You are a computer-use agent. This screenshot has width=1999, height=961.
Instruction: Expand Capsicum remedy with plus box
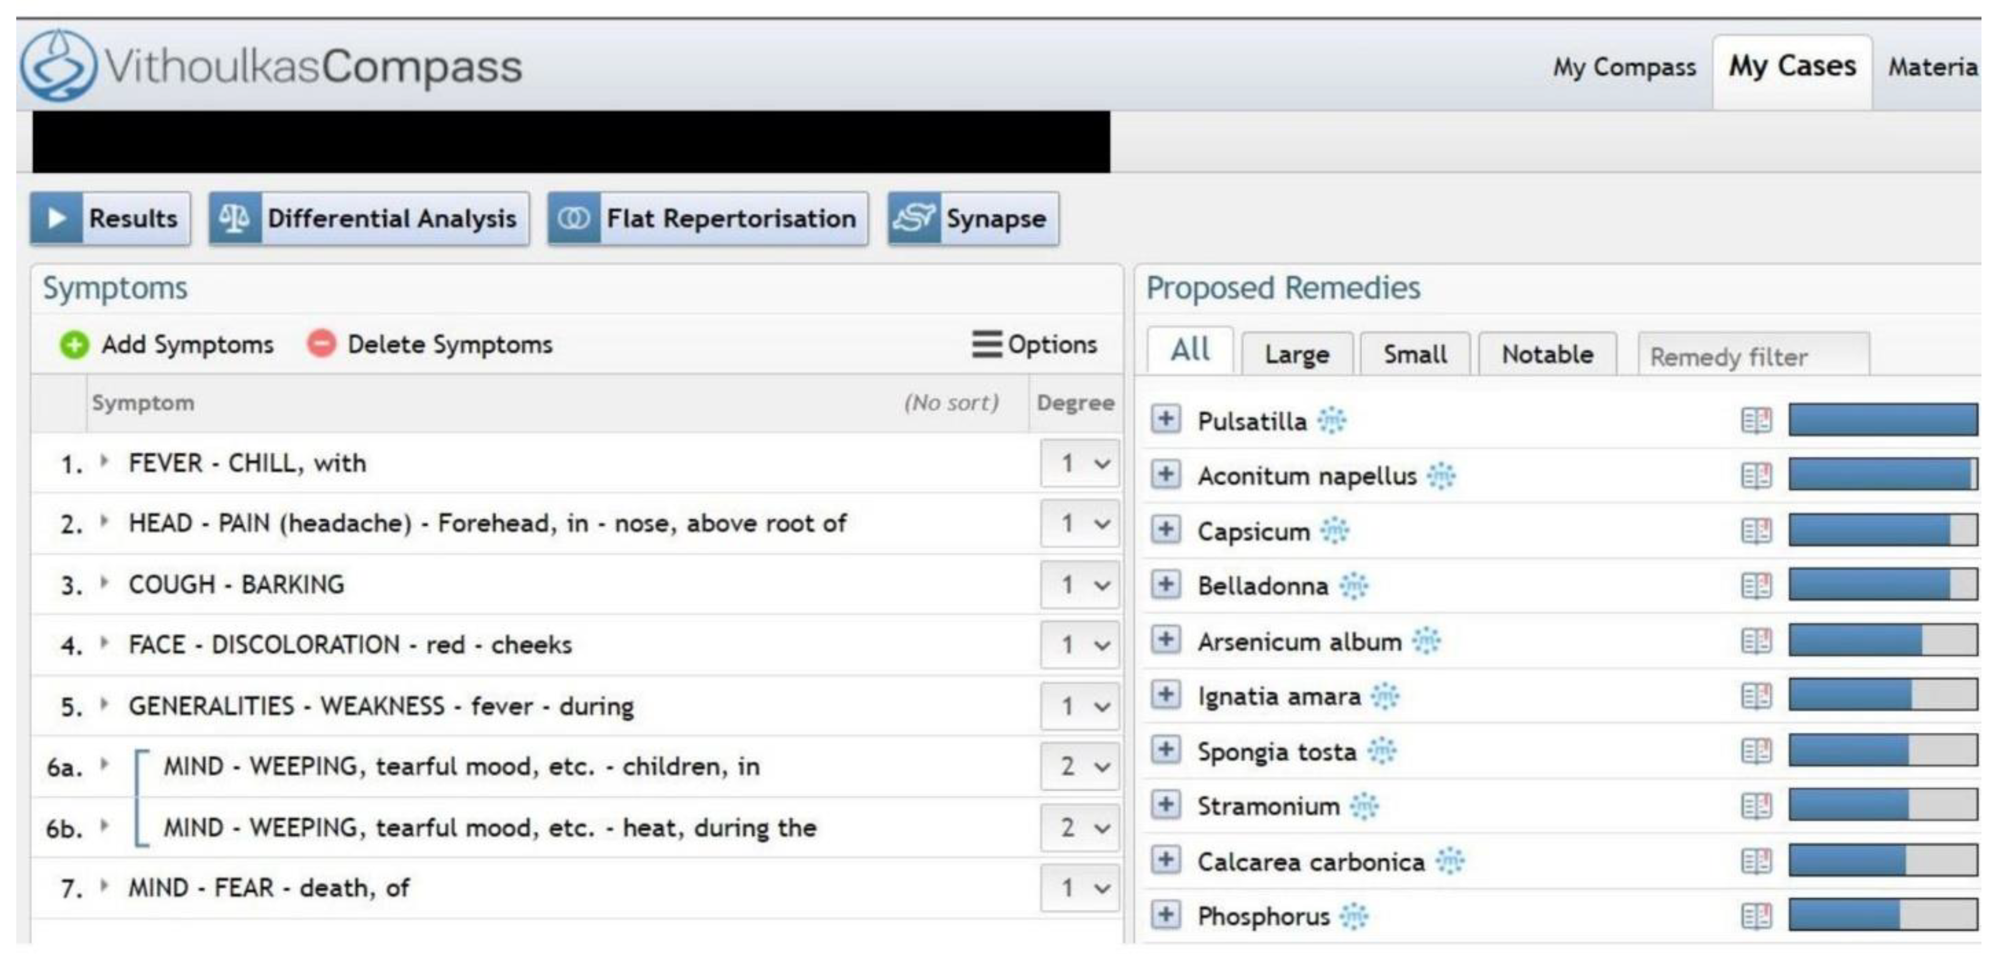1165,530
